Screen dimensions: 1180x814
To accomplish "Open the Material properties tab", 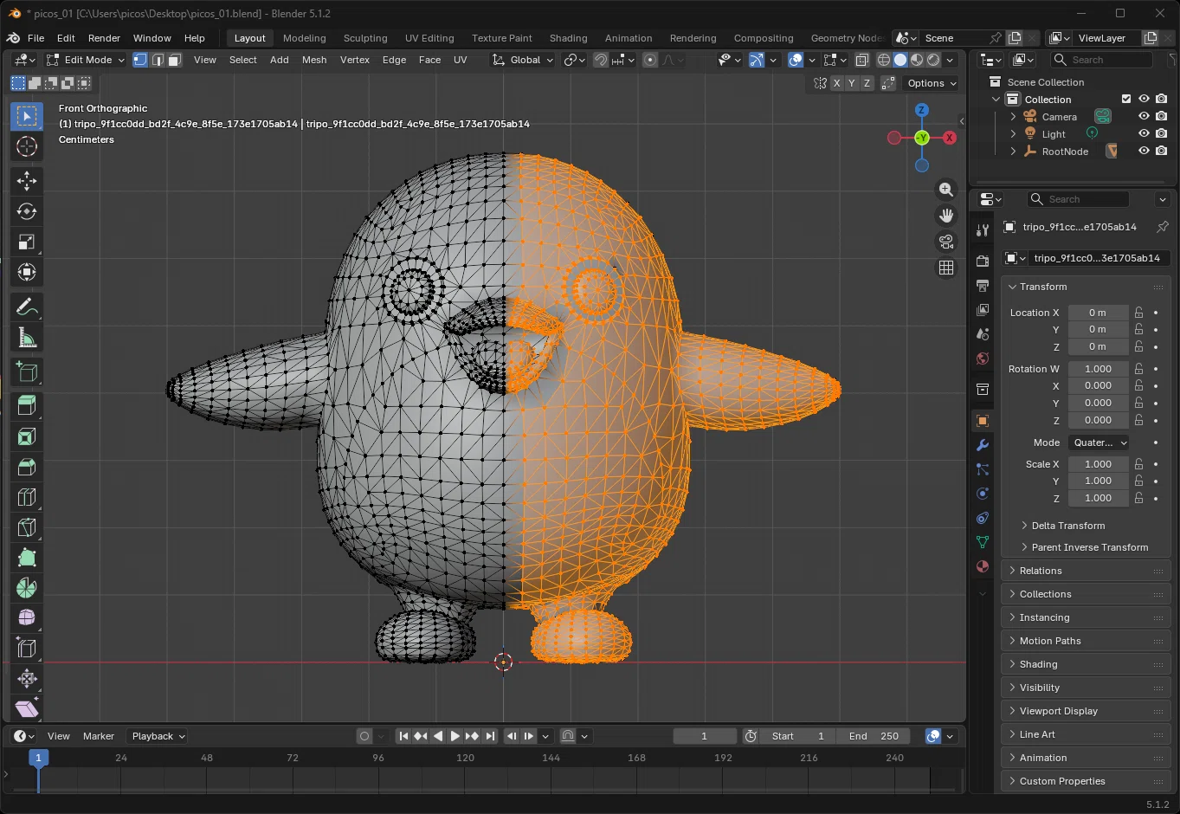I will [x=982, y=566].
